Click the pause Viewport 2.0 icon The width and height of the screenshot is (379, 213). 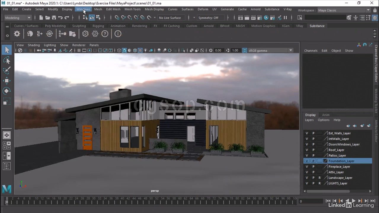pos(285,18)
